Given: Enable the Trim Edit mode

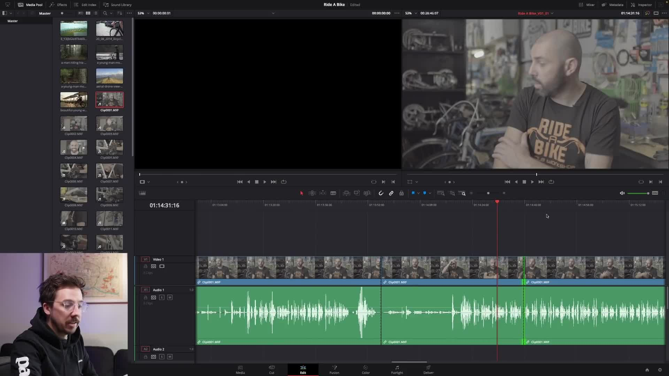Looking at the screenshot, I should pos(312,193).
